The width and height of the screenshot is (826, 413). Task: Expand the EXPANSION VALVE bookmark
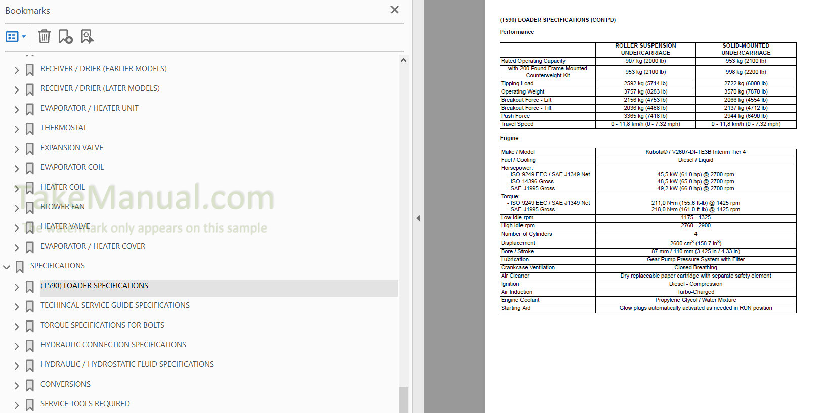click(17, 149)
